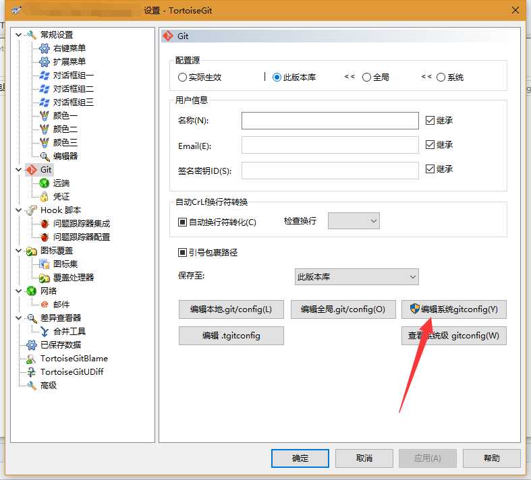Click the 签名密钥ID input field
This screenshot has height=480, width=531.
pos(330,171)
